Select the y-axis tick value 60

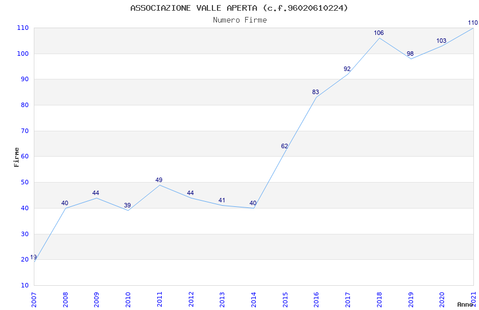(x=25, y=156)
